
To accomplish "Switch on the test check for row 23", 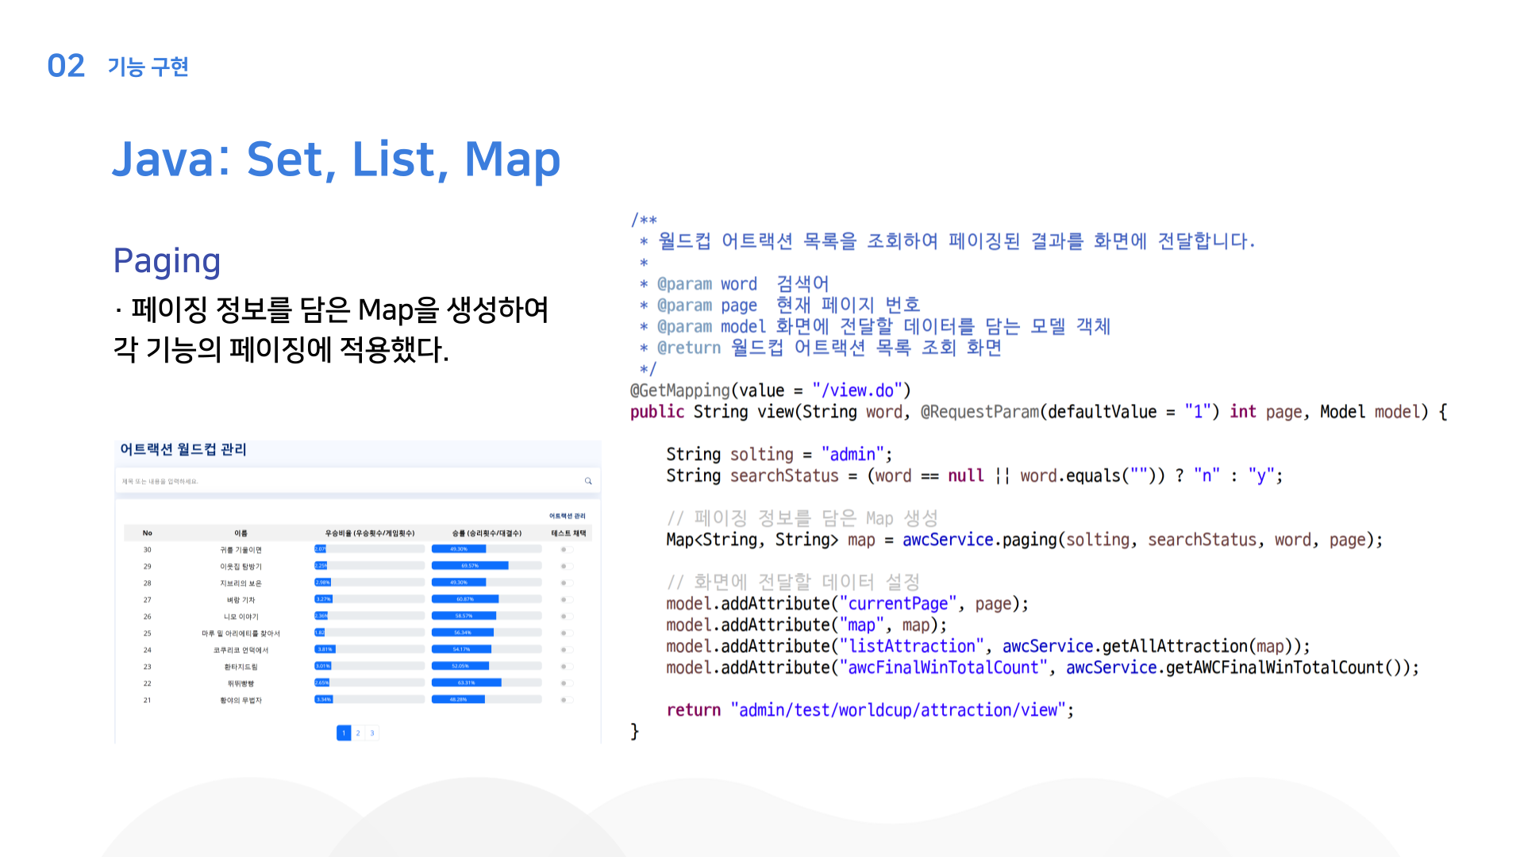I will coord(566,666).
